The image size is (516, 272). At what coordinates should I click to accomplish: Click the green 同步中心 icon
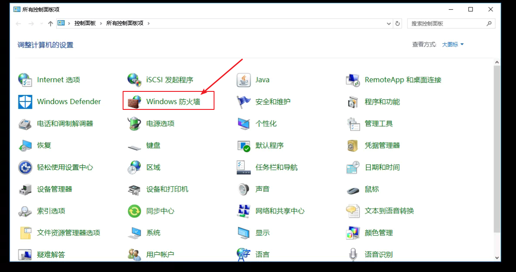134,211
